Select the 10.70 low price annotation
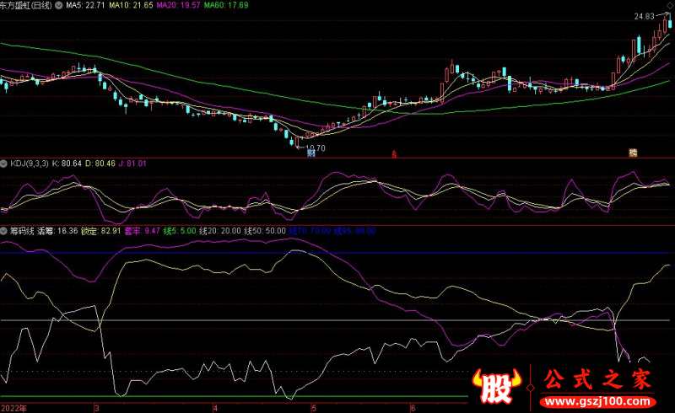675x413 pixels. pos(316,148)
